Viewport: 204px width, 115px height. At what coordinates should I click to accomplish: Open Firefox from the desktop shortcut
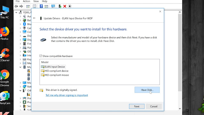coord(4,33)
